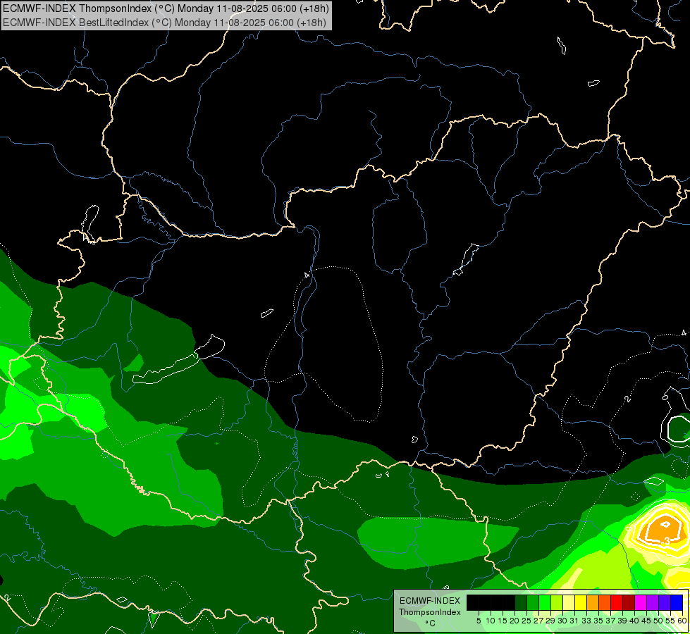Click legend tick value '30'
The image size is (690, 634).
[563, 621]
